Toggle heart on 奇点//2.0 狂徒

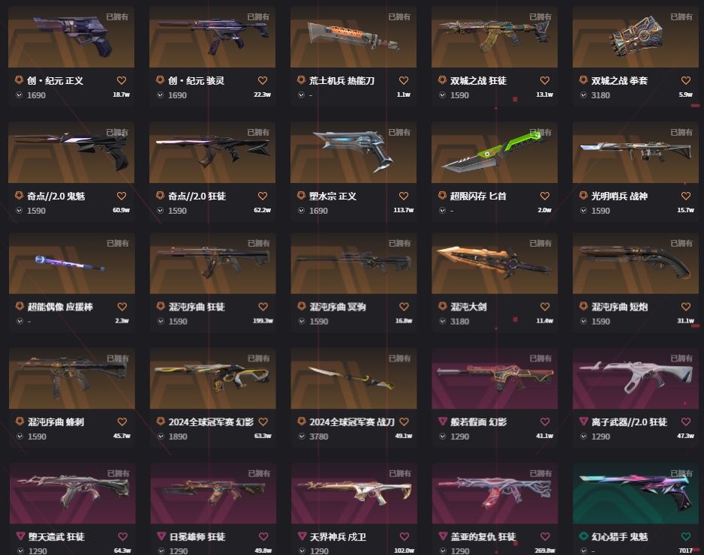[263, 196]
